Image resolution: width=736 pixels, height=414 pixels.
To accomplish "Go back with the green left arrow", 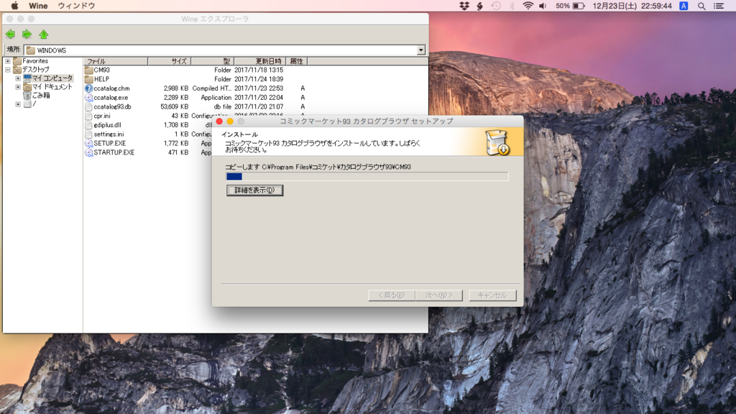I will pos(10,34).
